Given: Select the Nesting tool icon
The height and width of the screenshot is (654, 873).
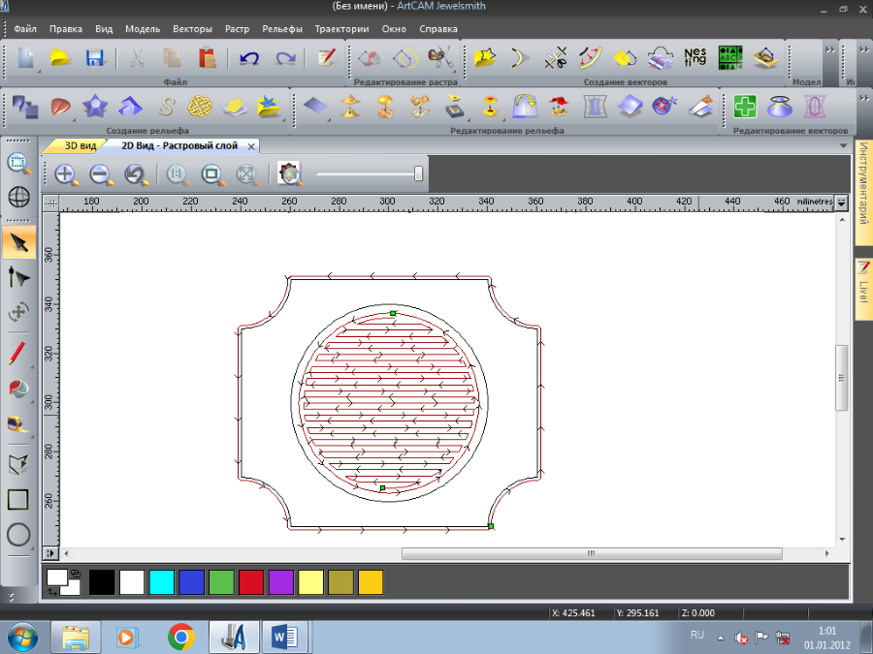Looking at the screenshot, I should coord(695,58).
